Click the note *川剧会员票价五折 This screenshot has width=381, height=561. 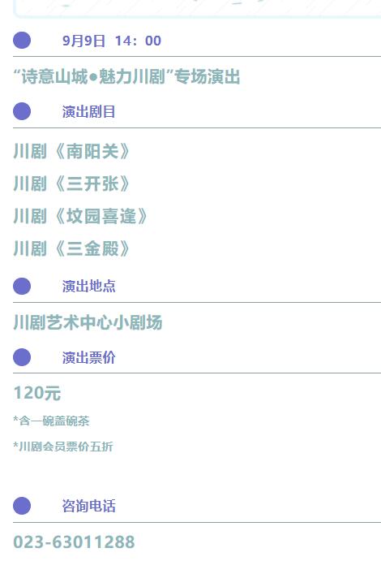63,447
